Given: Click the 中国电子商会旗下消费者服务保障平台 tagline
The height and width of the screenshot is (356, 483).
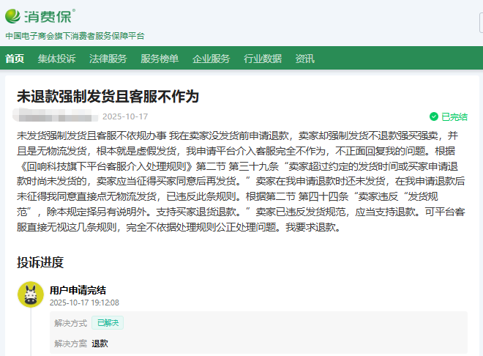Looking at the screenshot, I should (x=75, y=35).
